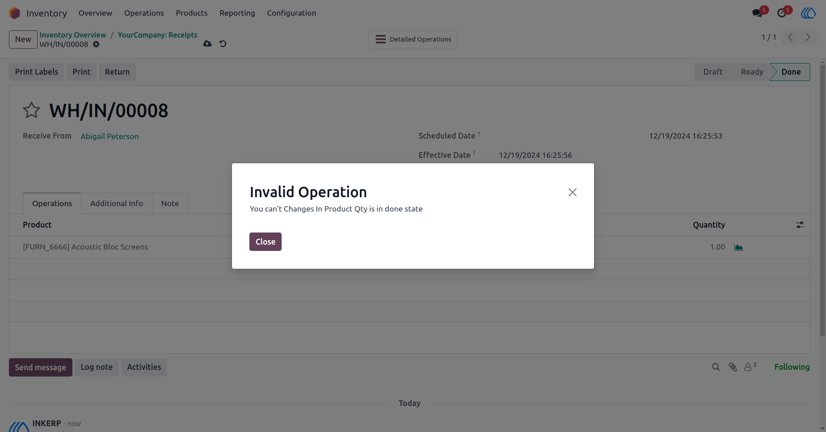Click the Return button

coord(117,72)
